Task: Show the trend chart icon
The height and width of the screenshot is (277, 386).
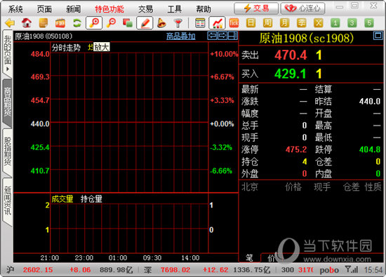Action: pos(217,23)
